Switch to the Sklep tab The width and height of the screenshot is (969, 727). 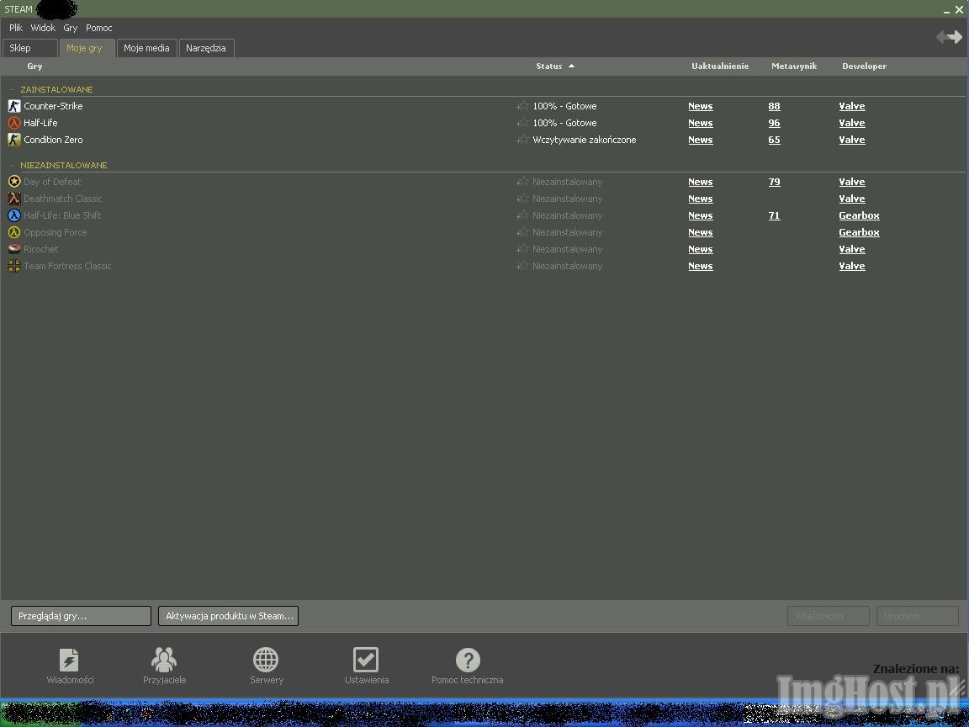[30, 48]
